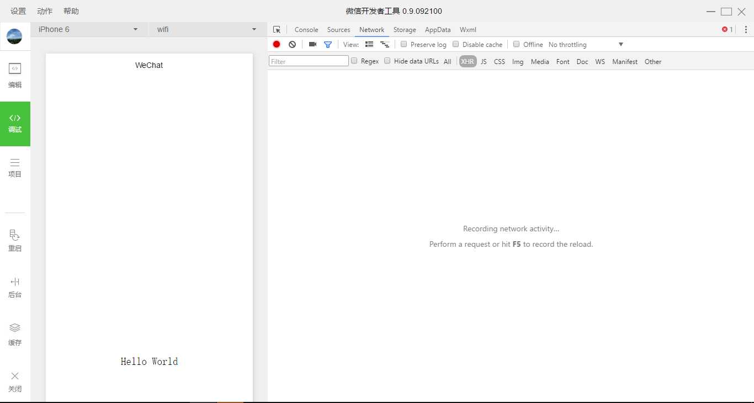Toggle the red record network log button
Image resolution: width=754 pixels, height=403 pixels.
click(x=277, y=44)
